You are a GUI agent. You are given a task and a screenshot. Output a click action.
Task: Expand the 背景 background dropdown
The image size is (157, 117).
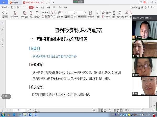pos(98,16)
